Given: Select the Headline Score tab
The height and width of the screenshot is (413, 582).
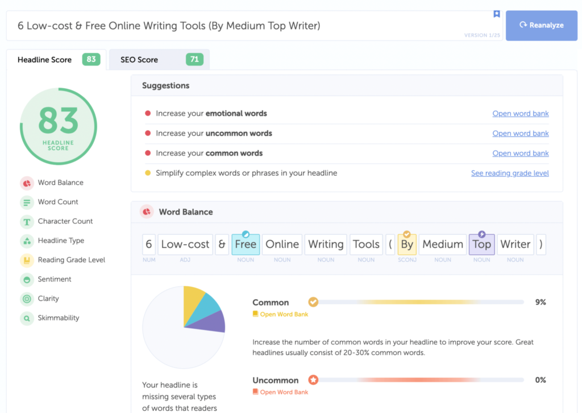Looking at the screenshot, I should [56, 59].
